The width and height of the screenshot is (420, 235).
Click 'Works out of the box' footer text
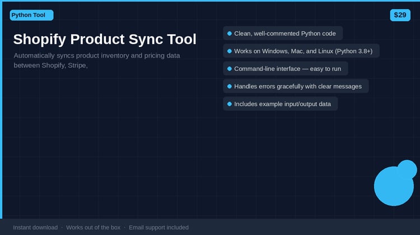93,228
